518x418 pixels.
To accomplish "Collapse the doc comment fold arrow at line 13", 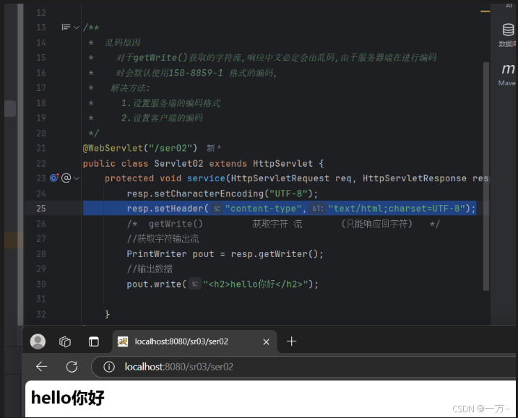I will (x=77, y=27).
